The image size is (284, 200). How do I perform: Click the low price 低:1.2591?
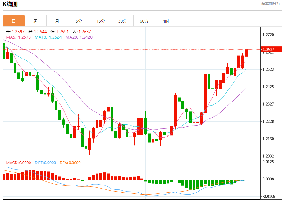pyautogui.click(x=60, y=32)
